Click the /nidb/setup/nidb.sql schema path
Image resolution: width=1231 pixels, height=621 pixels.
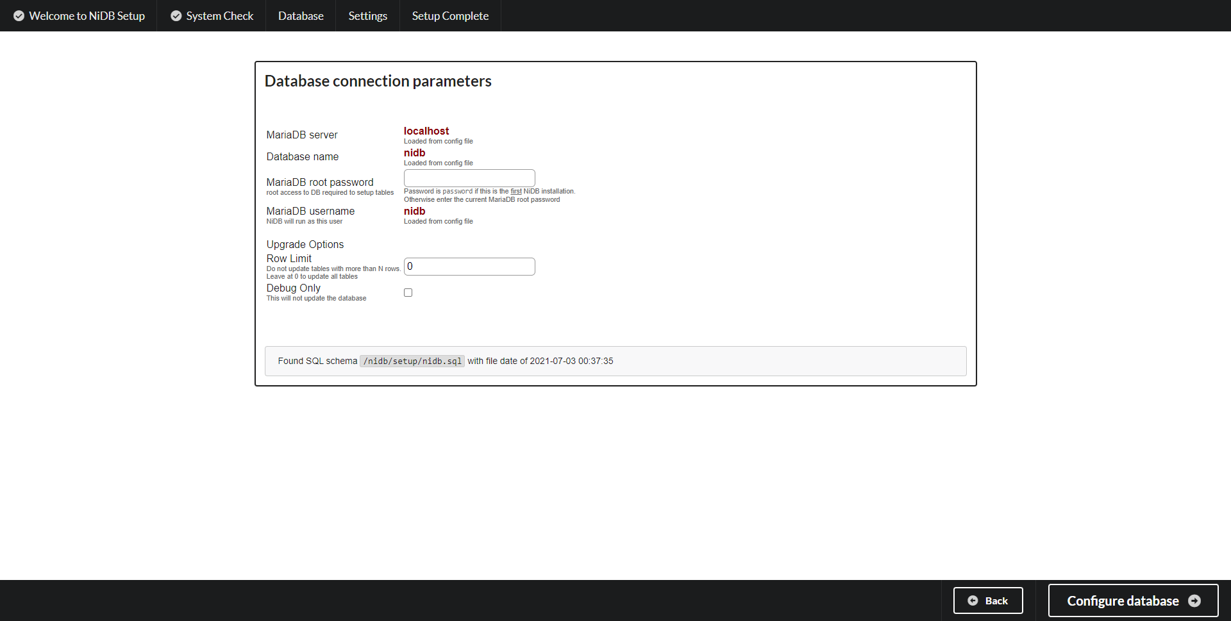click(412, 361)
